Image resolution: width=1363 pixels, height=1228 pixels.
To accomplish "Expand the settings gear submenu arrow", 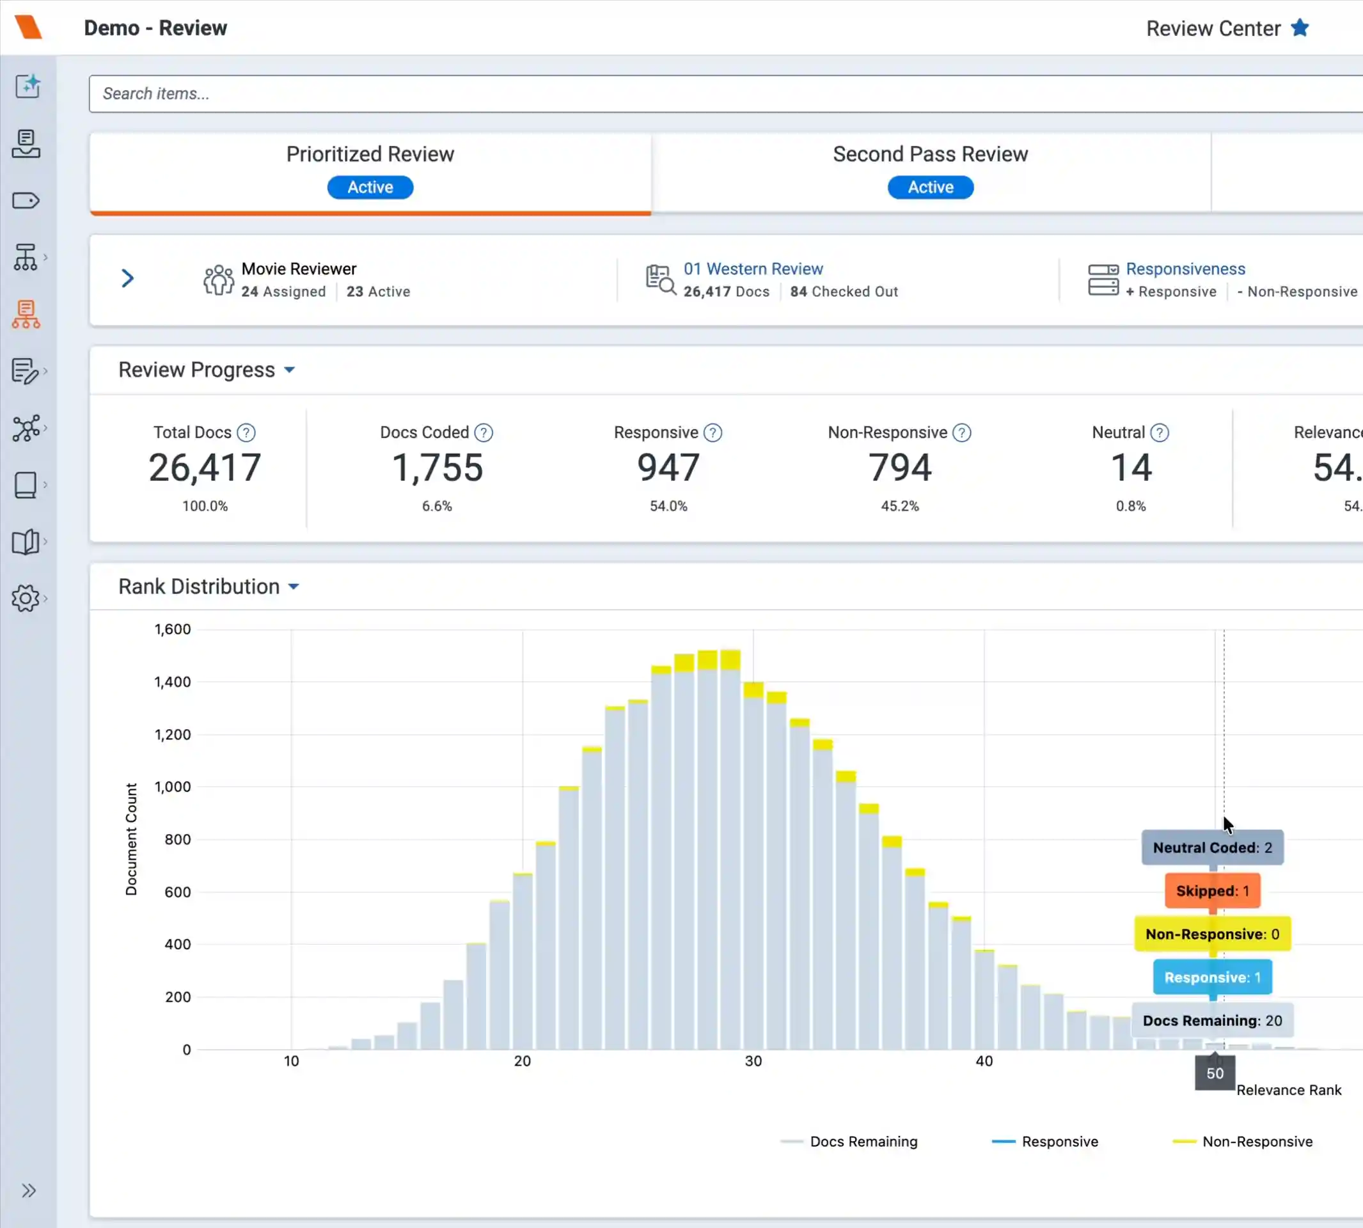I will pos(45,599).
